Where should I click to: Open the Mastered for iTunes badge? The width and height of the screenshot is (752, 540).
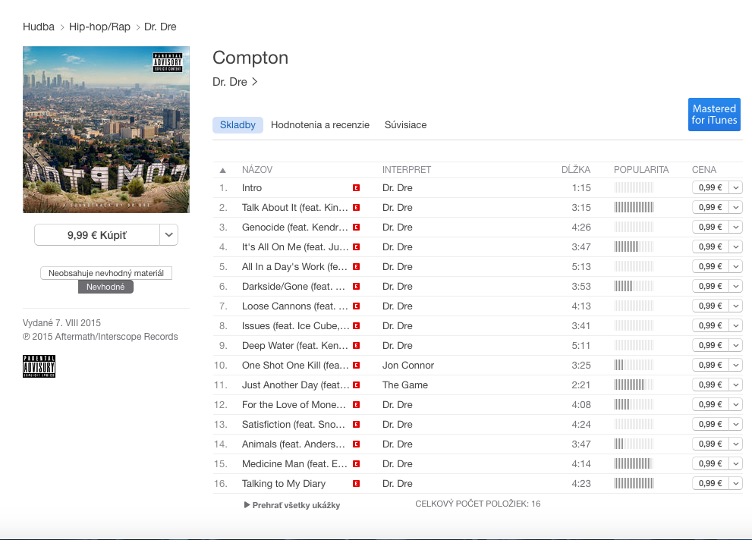(714, 115)
